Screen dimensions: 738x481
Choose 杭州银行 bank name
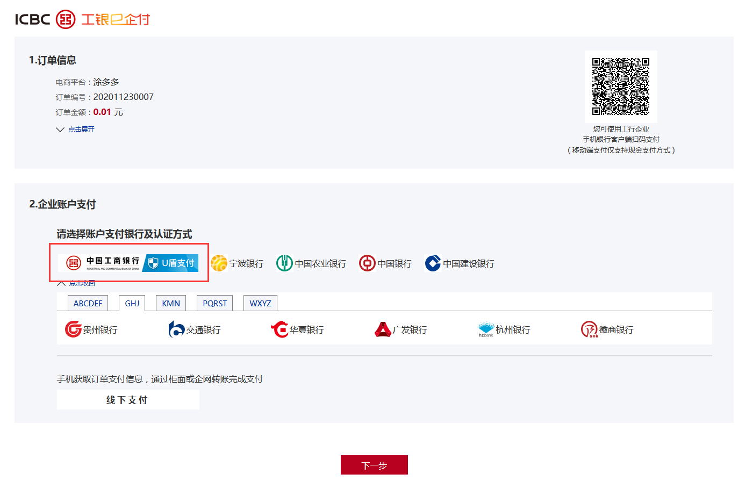coord(513,329)
